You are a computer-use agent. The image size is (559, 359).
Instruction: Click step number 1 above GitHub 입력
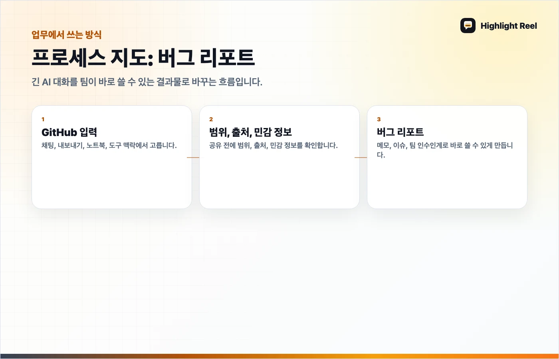point(43,119)
